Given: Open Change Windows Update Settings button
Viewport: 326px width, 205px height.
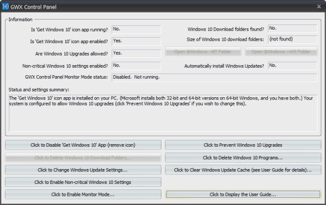Looking at the screenshot, I should (83, 170).
